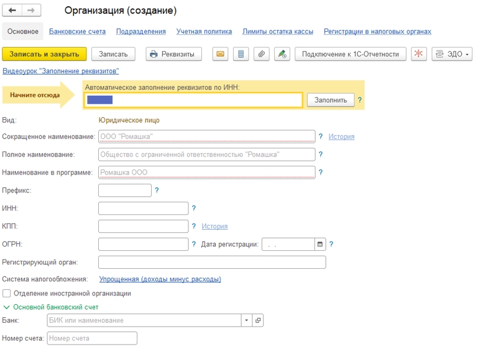The width and height of the screenshot is (478, 347).
Task: Click the Банк БИК или наименование field
Action: (144, 320)
